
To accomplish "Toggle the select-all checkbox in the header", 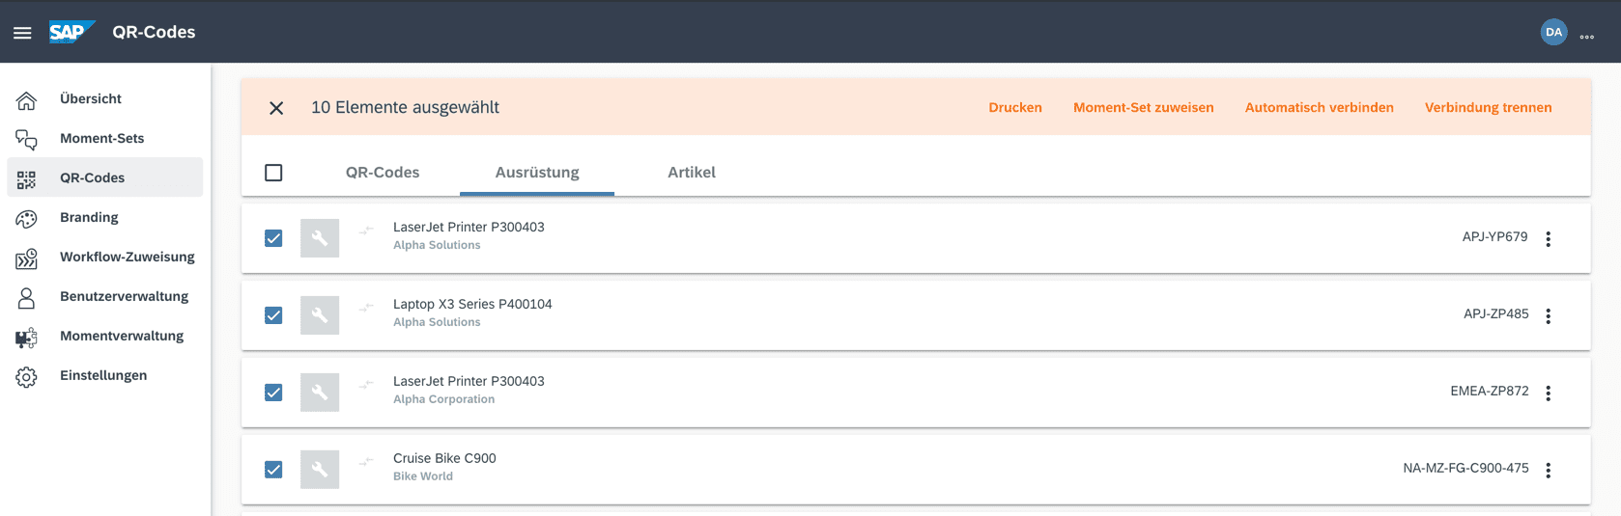I will 273,173.
